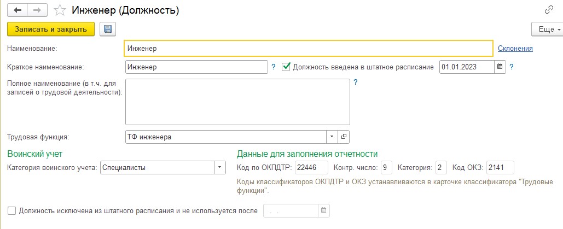The width and height of the screenshot is (563, 229).
Task: Check Должность исключена из штатного расписания
Action: [x=12, y=211]
